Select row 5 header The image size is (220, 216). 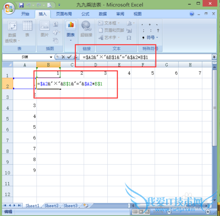pyautogui.click(x=7, y=116)
